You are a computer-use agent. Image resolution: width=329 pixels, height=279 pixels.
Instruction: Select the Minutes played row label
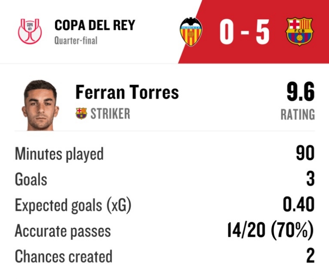click(x=59, y=154)
